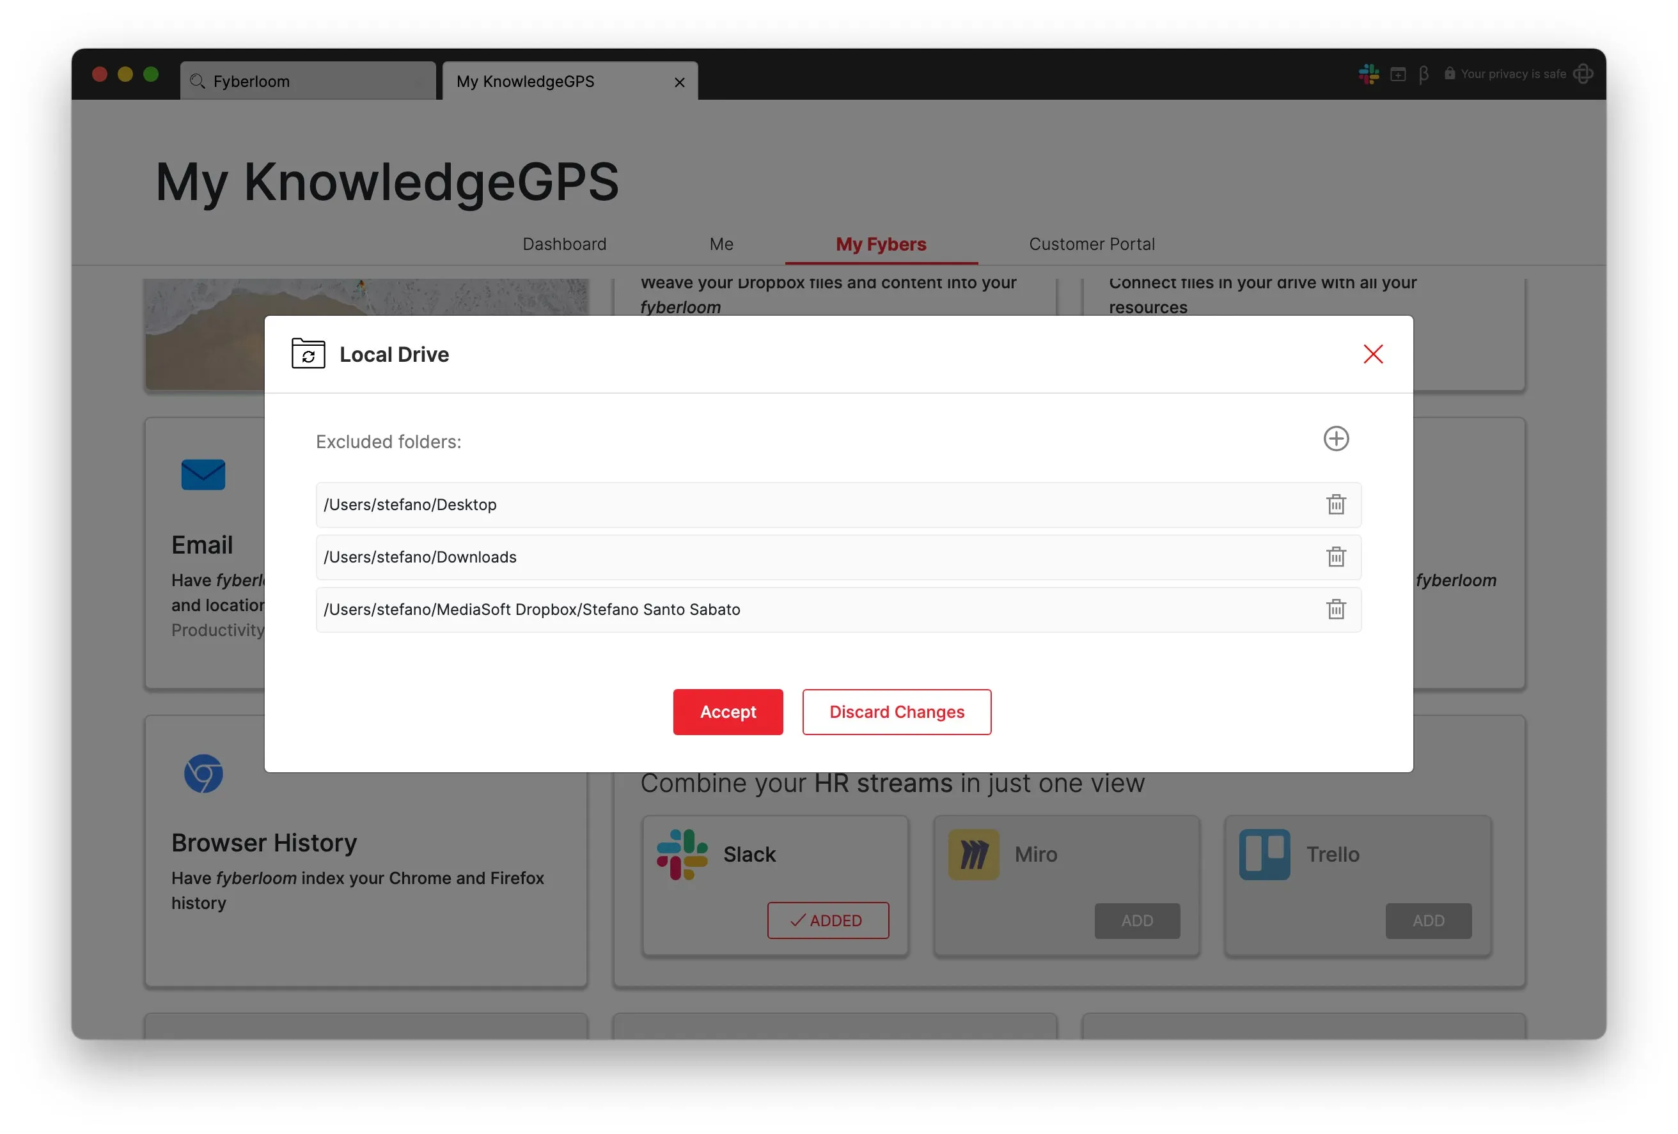Click the Browser History Chrome icon

203,774
